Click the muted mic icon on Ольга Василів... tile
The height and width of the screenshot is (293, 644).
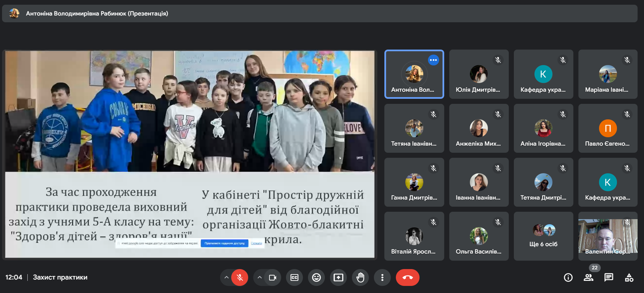point(498,222)
